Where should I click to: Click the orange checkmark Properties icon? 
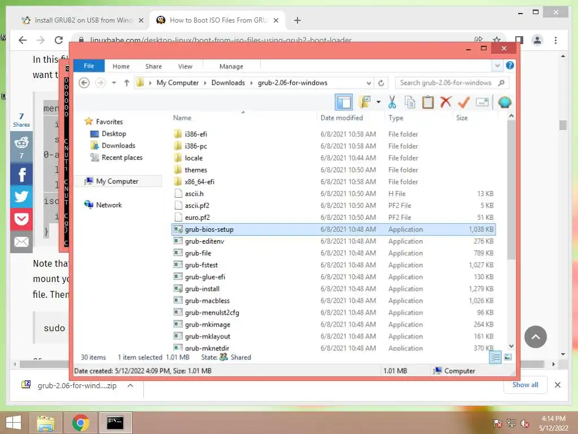click(x=464, y=102)
